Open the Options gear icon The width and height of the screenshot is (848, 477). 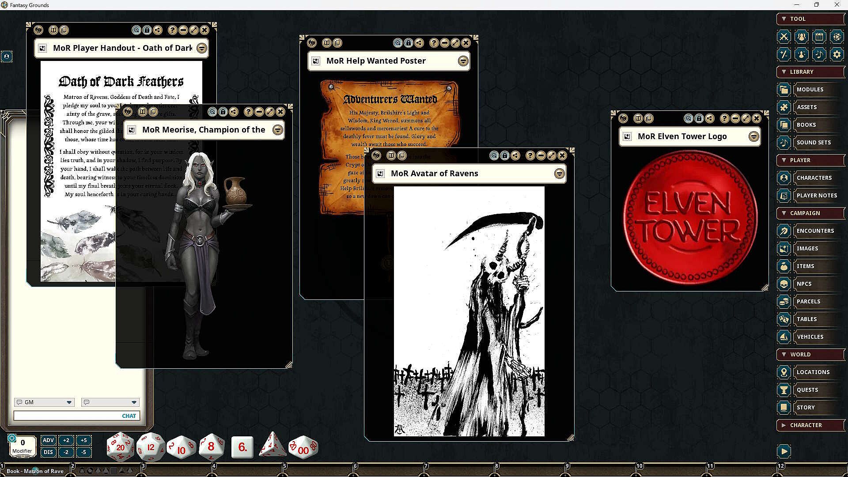837,54
